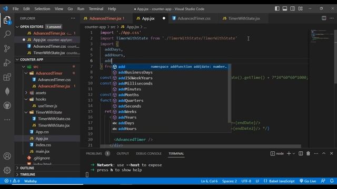Image resolution: width=337 pixels, height=189 pixels.
Task: Open editor More Actions ellipsis
Action: 332,18
